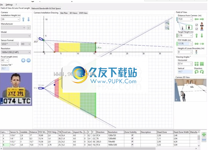Zoom out of the installation drawing

[x=167, y=28]
